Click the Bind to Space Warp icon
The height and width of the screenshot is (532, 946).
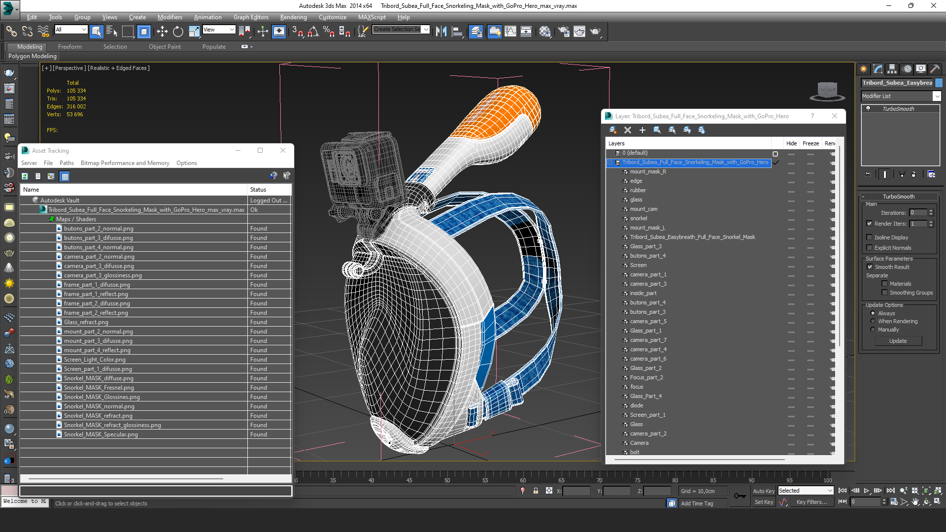(x=43, y=32)
